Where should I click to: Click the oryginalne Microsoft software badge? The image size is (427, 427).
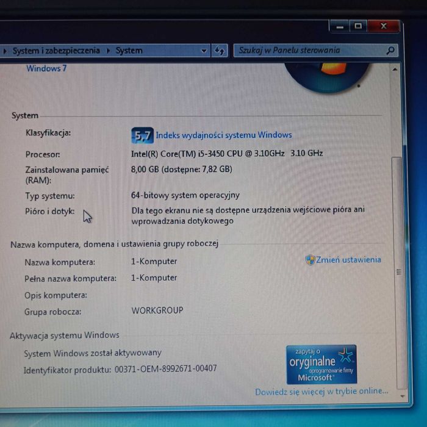pos(321,364)
